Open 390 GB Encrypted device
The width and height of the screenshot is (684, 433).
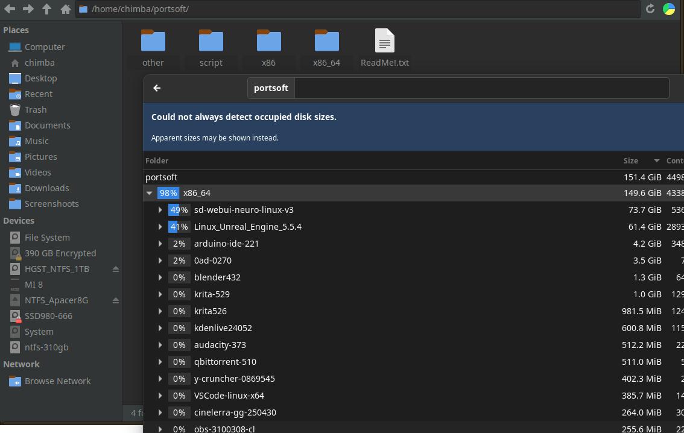pos(61,253)
